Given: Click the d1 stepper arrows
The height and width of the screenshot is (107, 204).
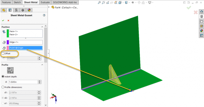Looking at the screenshot, I should (39, 93).
